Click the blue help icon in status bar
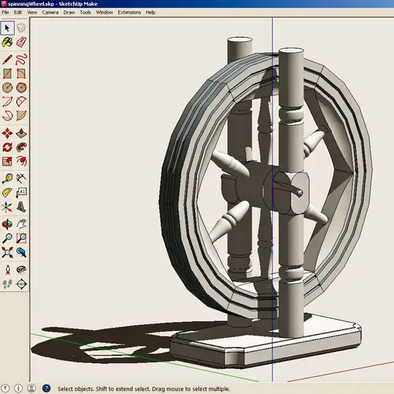The image size is (394, 394). 46,389
